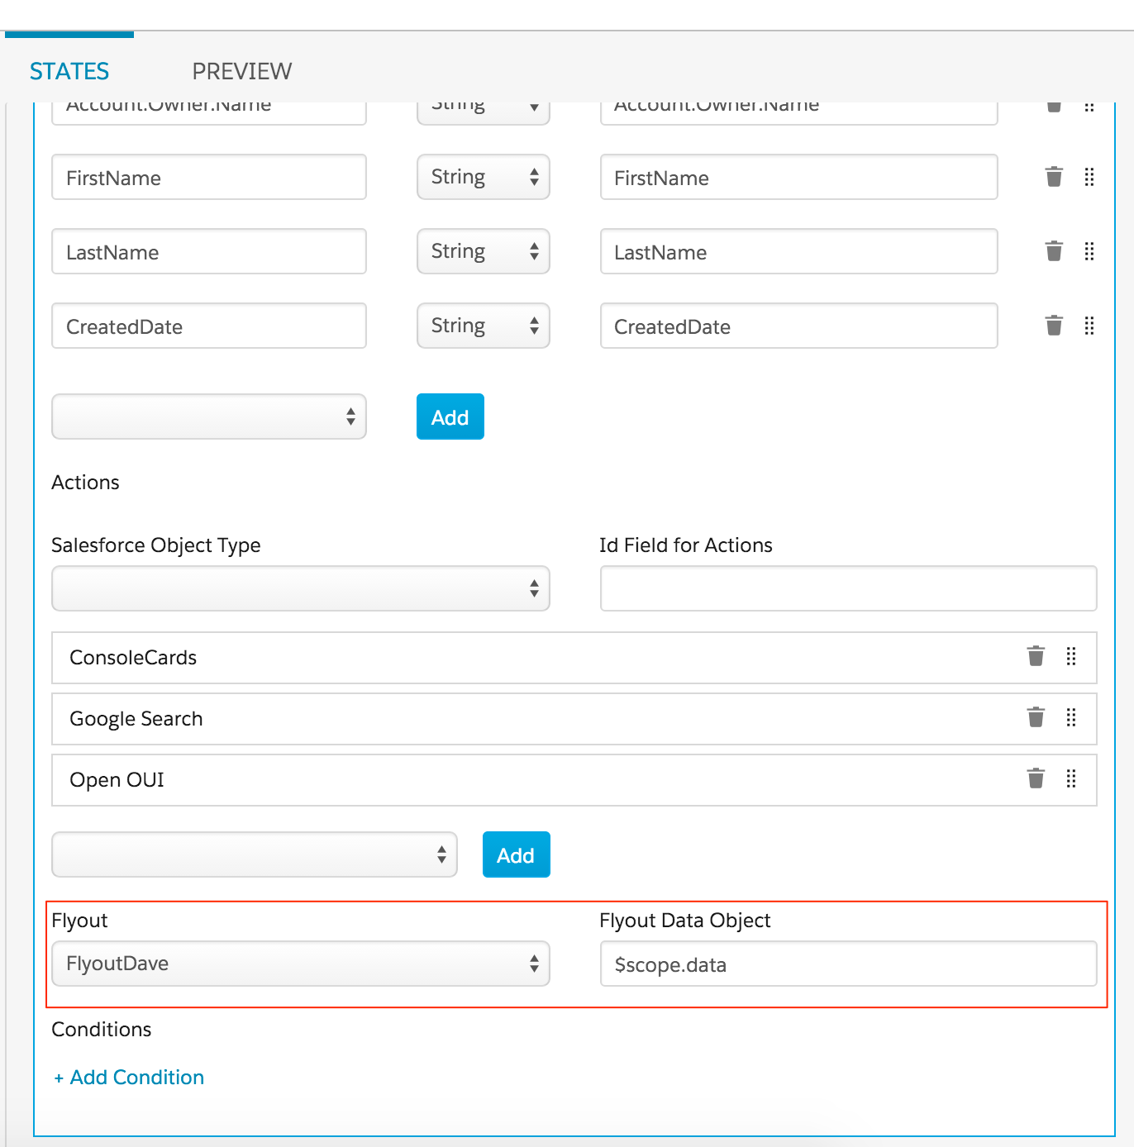
Task: Click the Flyout Data Object input field
Action: coord(849,964)
